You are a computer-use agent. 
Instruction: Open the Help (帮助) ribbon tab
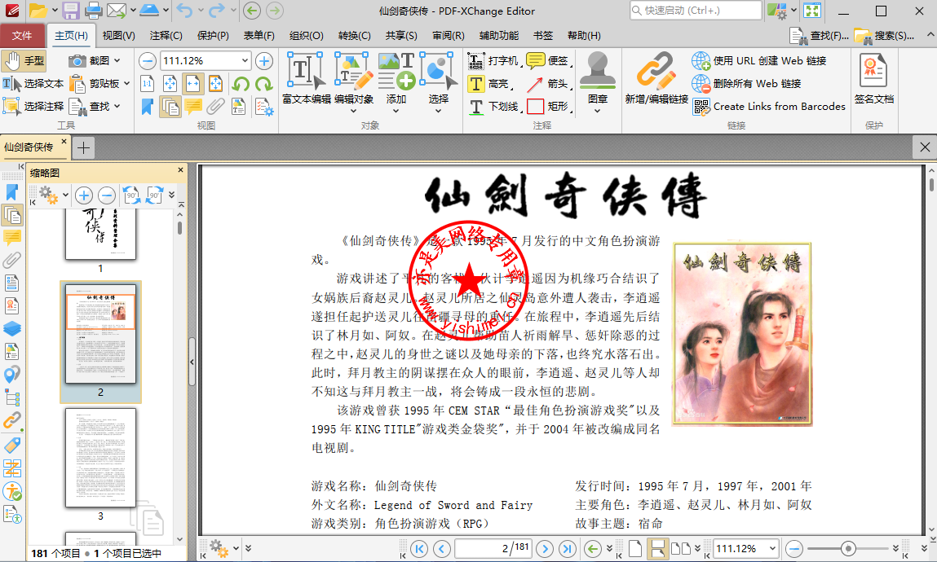click(584, 36)
